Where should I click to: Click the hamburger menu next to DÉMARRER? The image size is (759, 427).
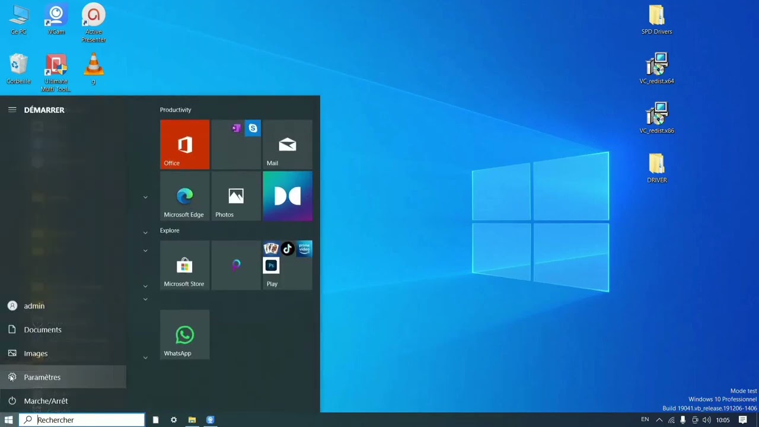[x=12, y=110]
